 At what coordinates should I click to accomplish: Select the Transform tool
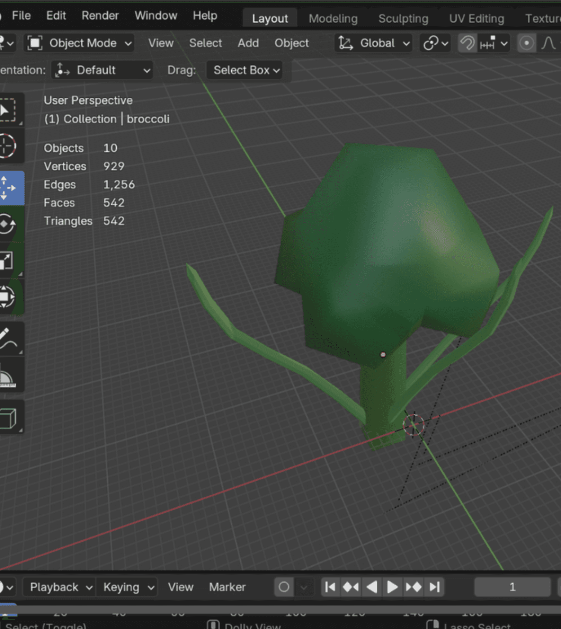[x=8, y=297]
